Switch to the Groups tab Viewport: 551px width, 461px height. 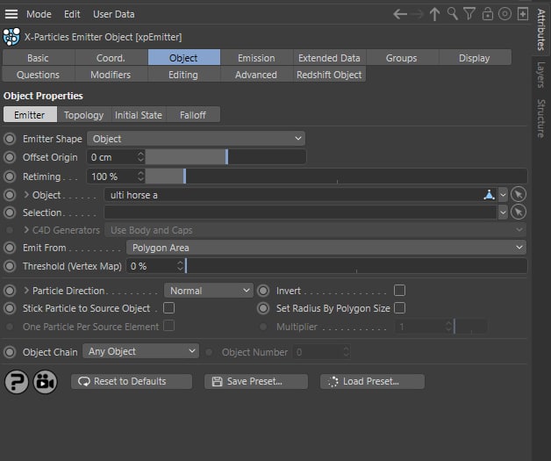[x=401, y=58]
